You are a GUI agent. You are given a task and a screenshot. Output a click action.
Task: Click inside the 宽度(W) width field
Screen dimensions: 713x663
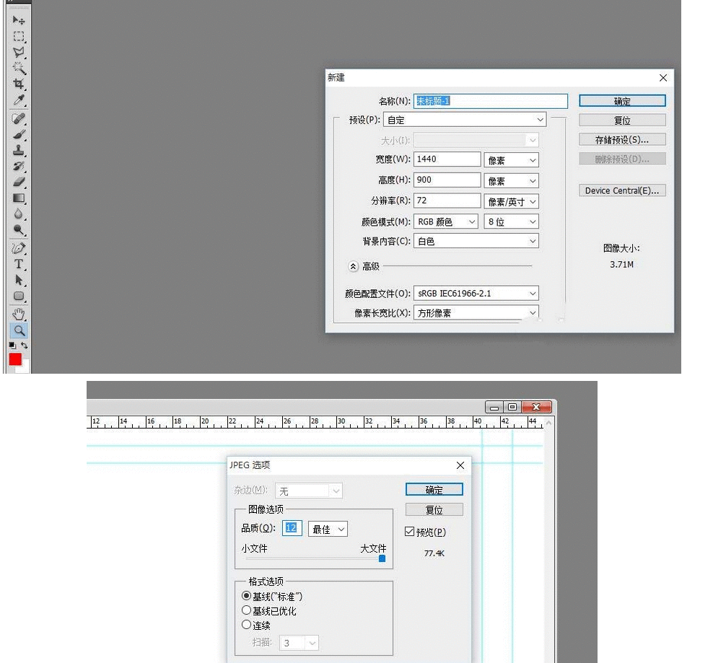click(x=446, y=159)
